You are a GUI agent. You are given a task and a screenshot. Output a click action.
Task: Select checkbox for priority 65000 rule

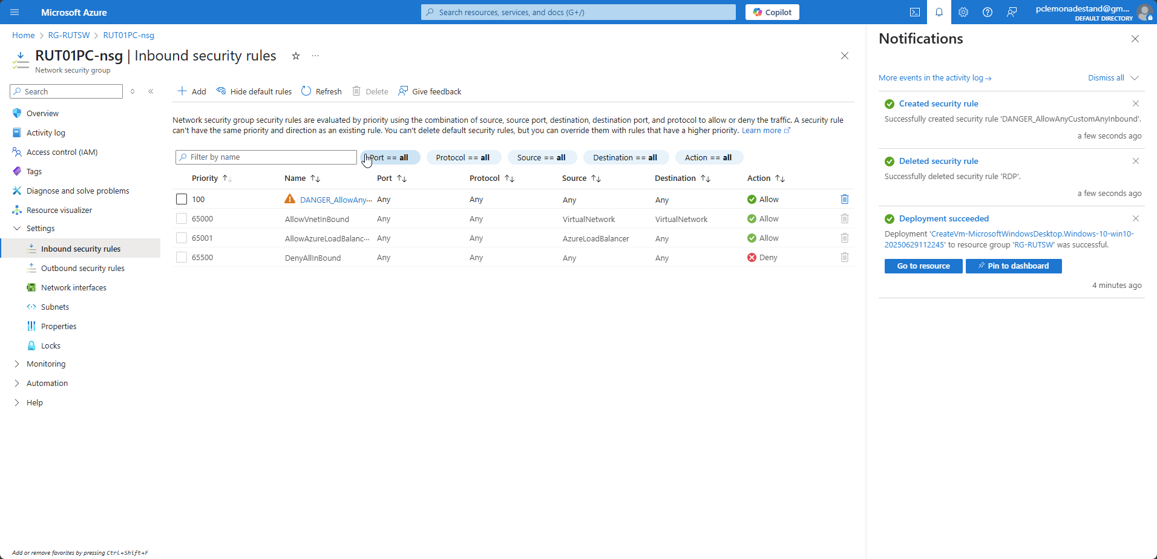[182, 218]
